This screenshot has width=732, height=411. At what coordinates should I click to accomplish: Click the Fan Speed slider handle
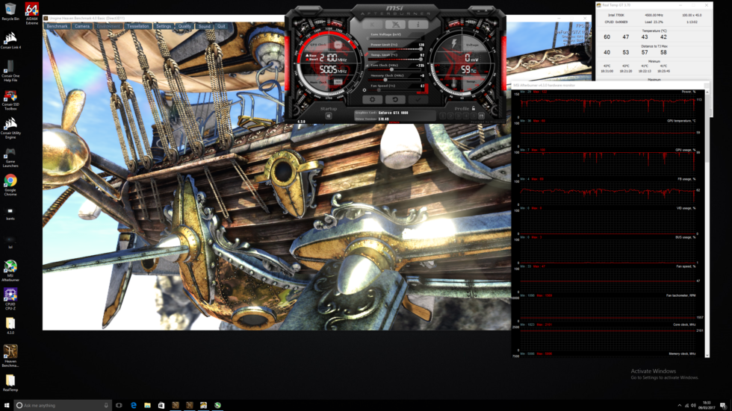(x=379, y=90)
